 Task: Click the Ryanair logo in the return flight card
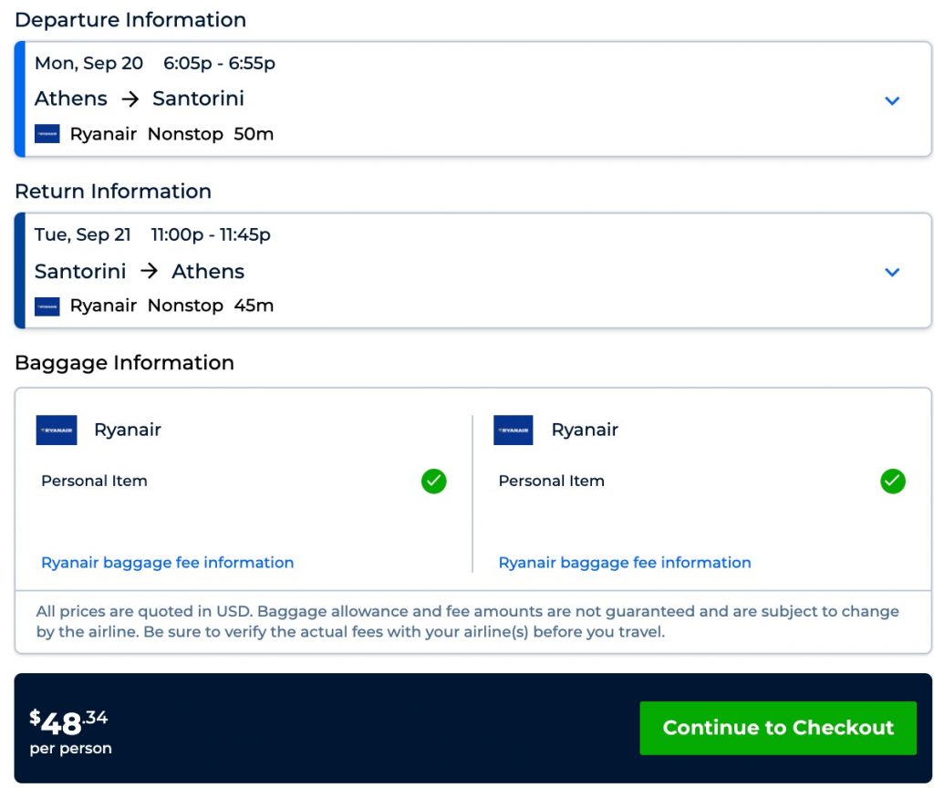[x=47, y=306]
